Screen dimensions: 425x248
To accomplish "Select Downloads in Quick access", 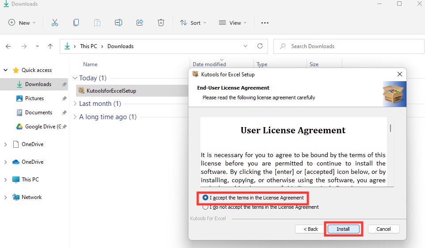I will (34, 84).
